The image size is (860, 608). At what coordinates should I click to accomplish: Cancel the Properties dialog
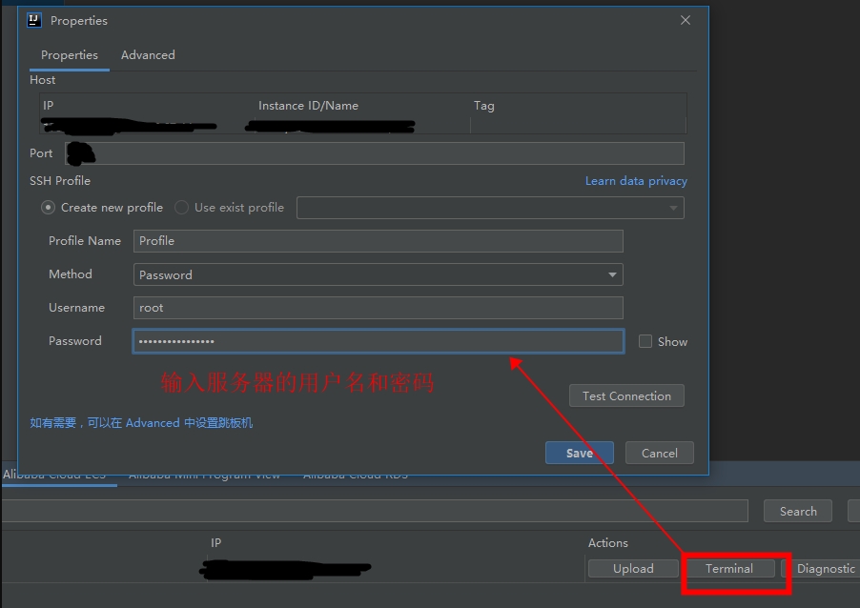(659, 454)
